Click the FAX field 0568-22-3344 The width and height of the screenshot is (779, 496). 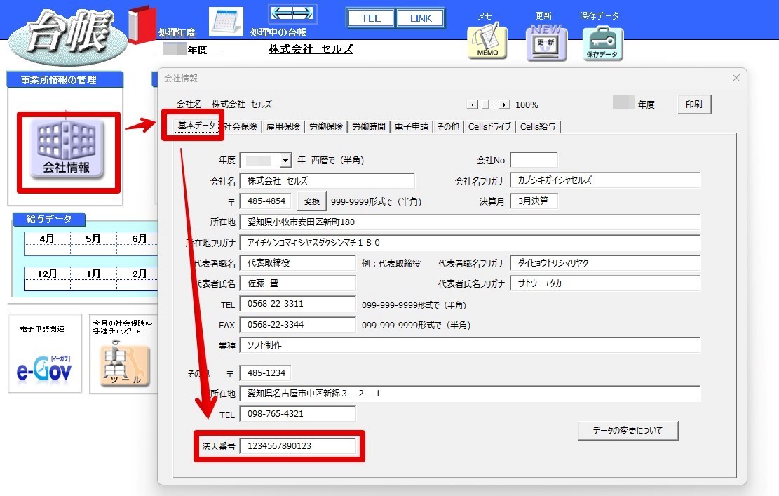pyautogui.click(x=297, y=325)
